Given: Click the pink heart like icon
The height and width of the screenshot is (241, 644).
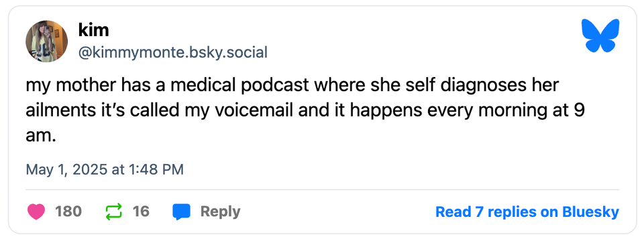Looking at the screenshot, I should [x=36, y=212].
